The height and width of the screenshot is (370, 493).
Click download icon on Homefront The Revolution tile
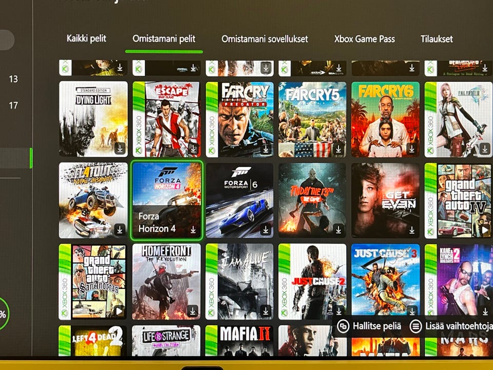(x=193, y=311)
